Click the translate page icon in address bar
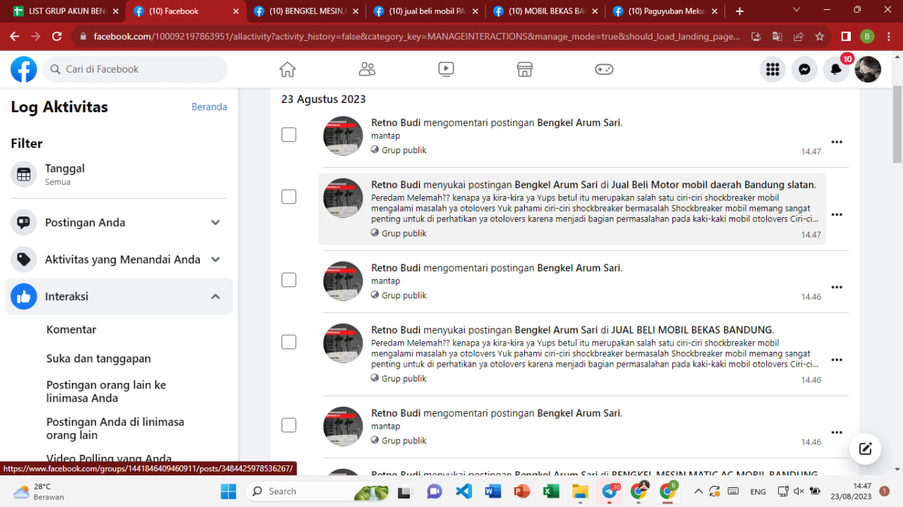This screenshot has height=507, width=903. click(x=777, y=36)
